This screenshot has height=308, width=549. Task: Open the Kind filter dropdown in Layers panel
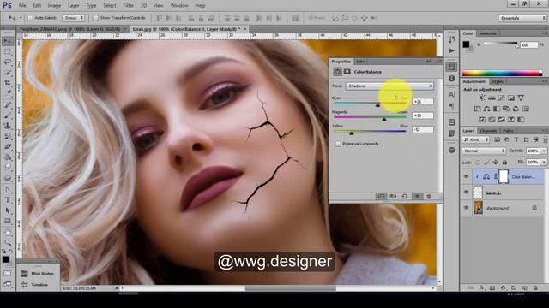(476, 139)
